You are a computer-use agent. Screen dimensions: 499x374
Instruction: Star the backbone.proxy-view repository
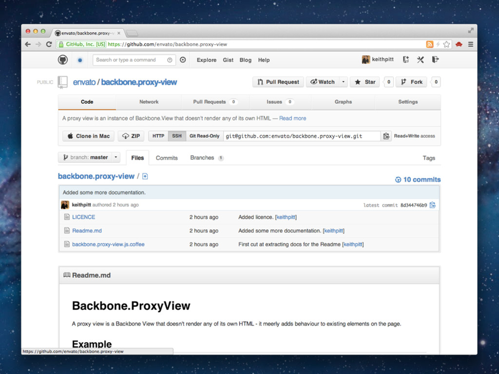(365, 82)
